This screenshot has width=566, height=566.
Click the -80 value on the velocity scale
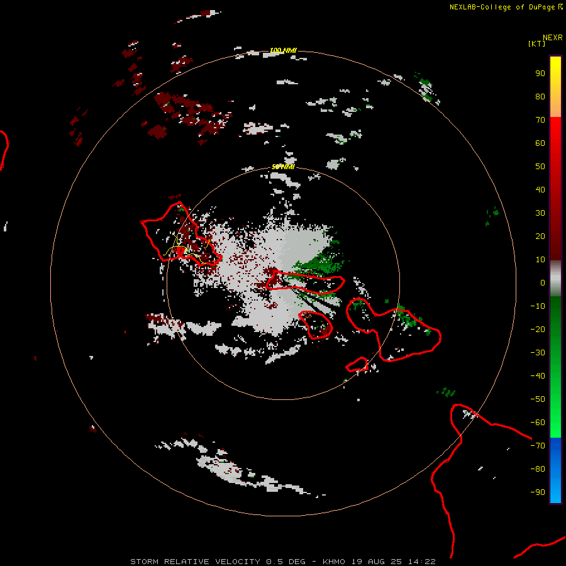coord(538,469)
